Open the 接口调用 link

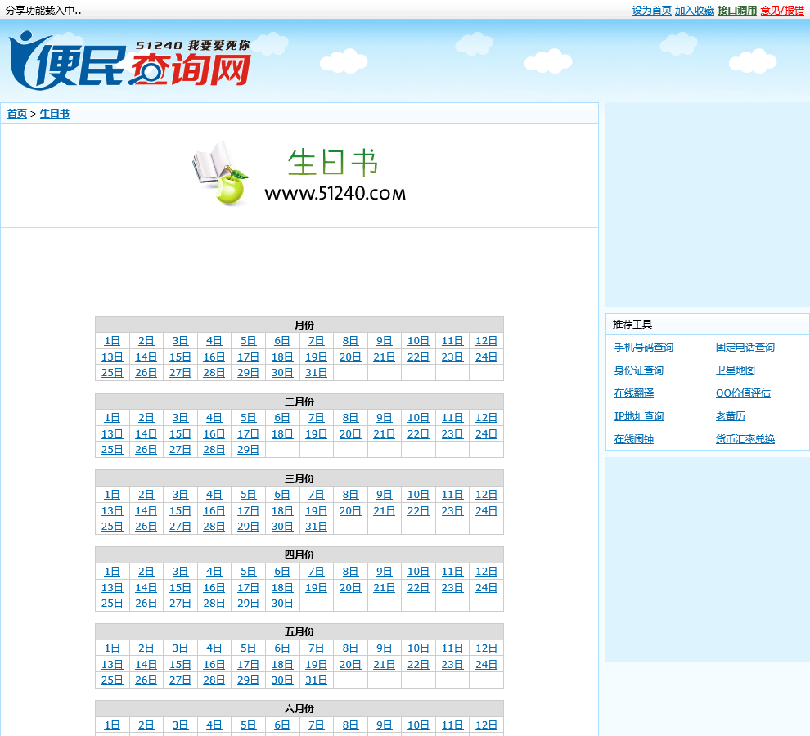tap(737, 11)
